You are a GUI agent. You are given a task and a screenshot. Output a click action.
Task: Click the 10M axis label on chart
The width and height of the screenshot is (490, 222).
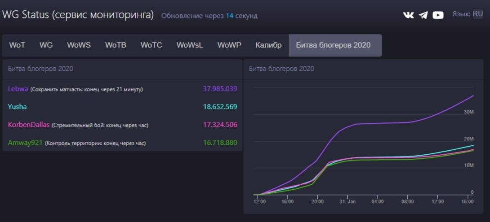coord(469,165)
